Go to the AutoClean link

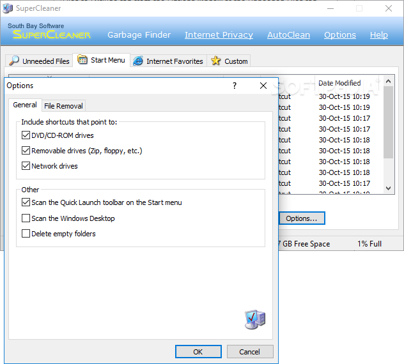point(288,34)
